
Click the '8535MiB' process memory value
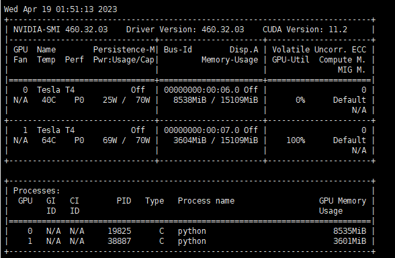tap(349, 231)
